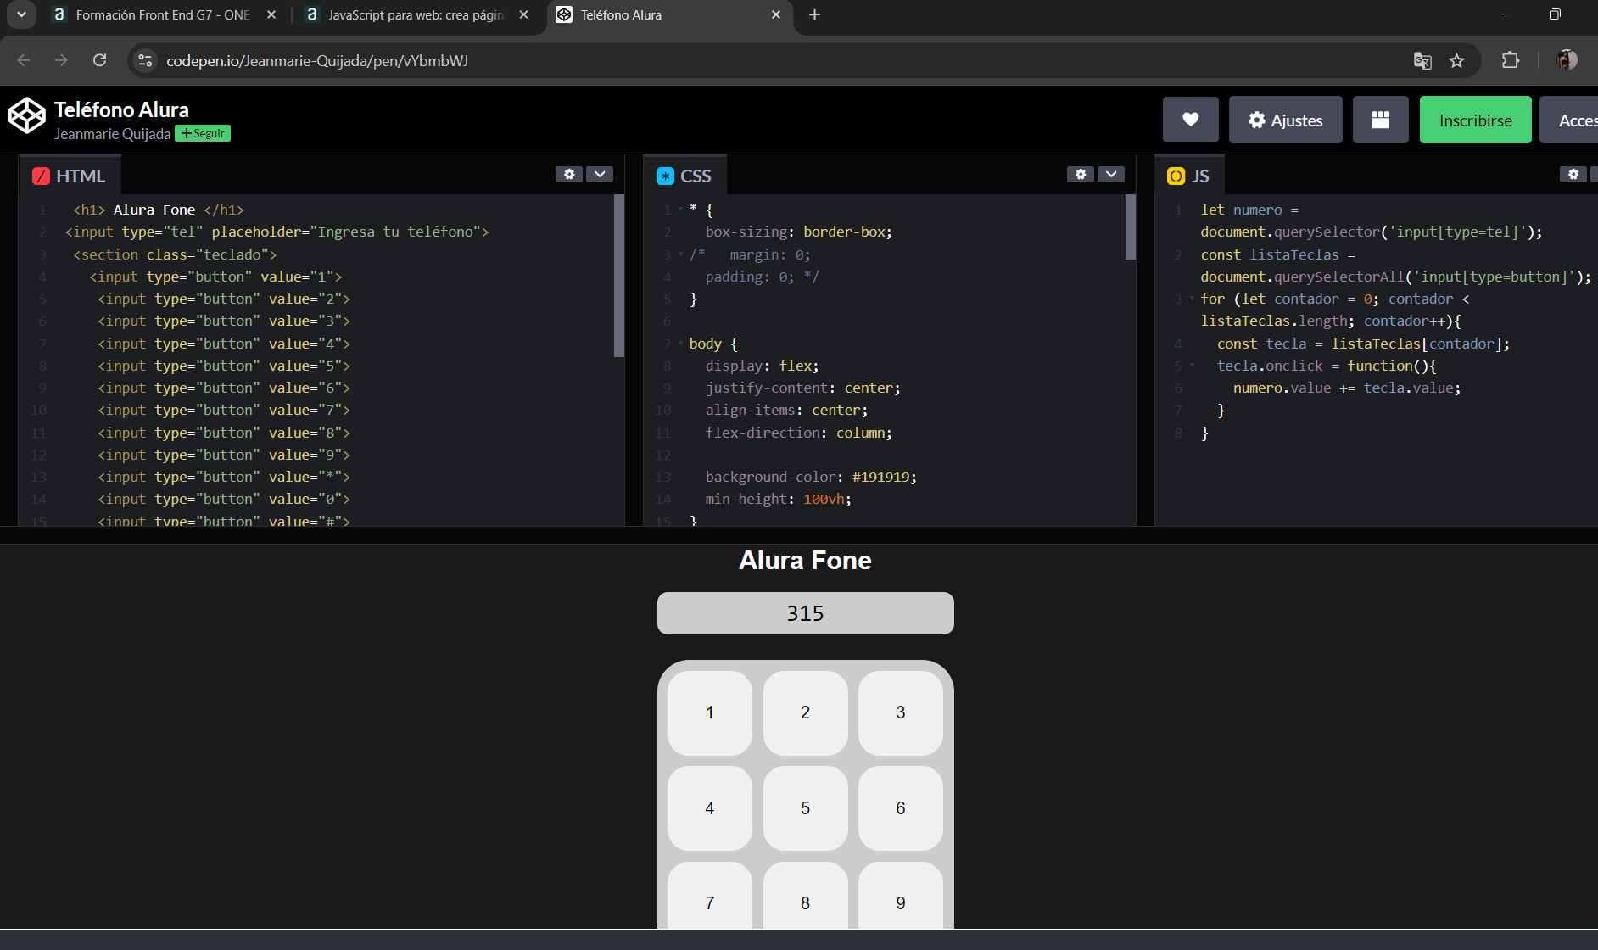
Task: Click the CSS editor vertical scrollbar
Action: point(1130,227)
